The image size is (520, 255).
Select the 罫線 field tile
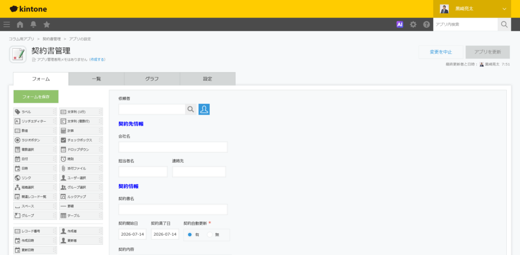coord(81,206)
